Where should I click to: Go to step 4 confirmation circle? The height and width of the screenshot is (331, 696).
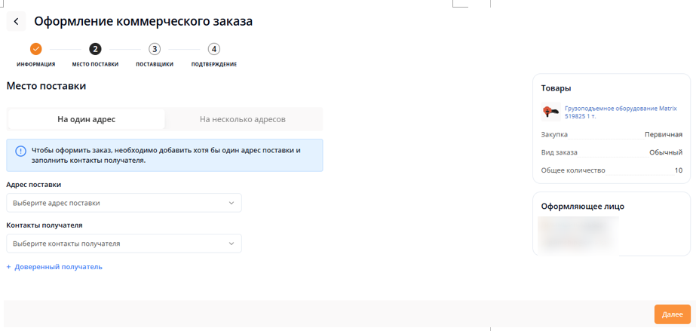pyautogui.click(x=214, y=49)
